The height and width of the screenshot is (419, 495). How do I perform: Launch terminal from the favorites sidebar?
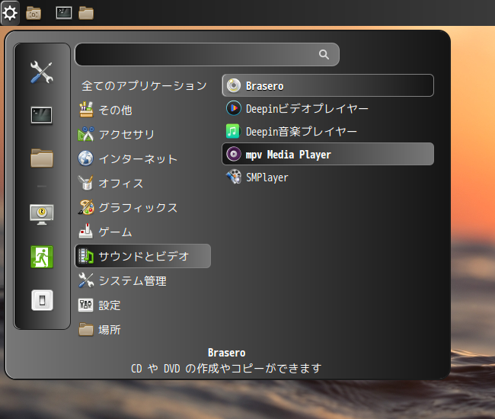42,116
